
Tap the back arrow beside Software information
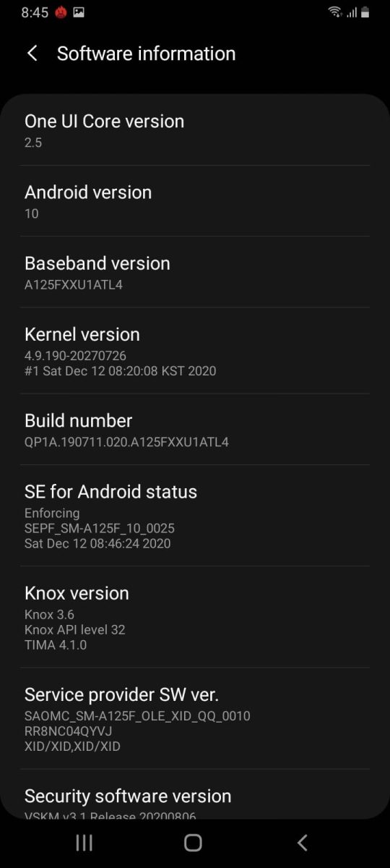point(32,53)
